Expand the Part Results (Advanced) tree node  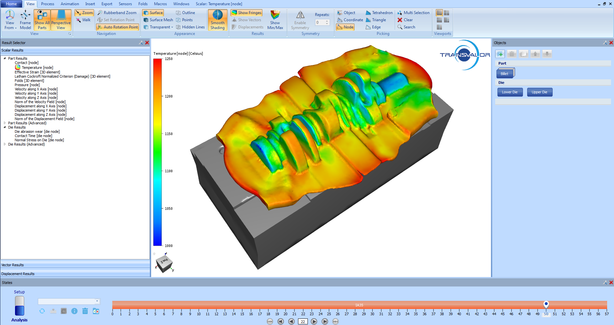click(5, 123)
